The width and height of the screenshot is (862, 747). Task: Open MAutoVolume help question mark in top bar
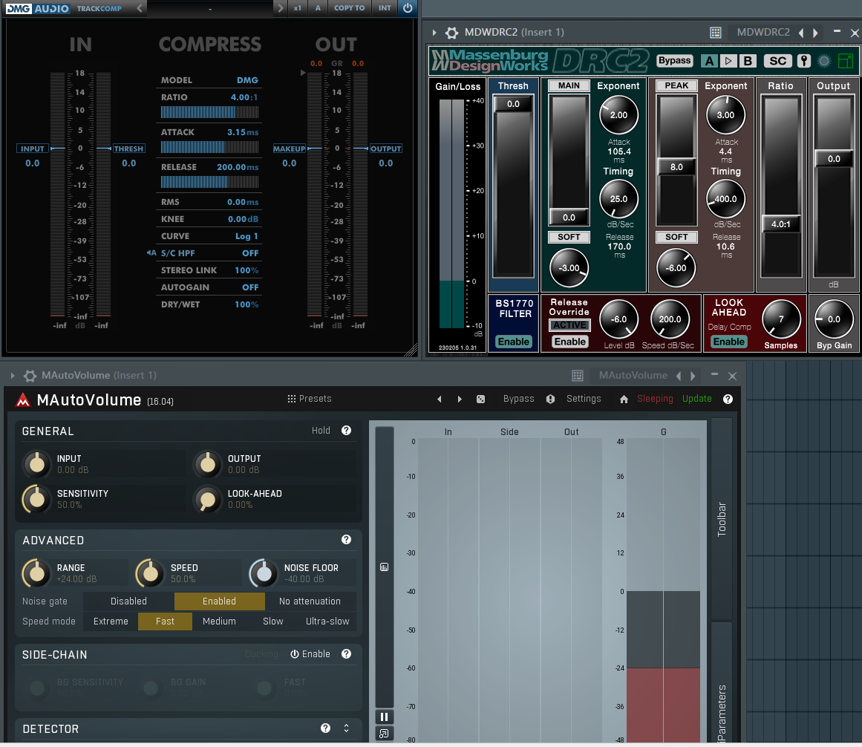tap(728, 399)
